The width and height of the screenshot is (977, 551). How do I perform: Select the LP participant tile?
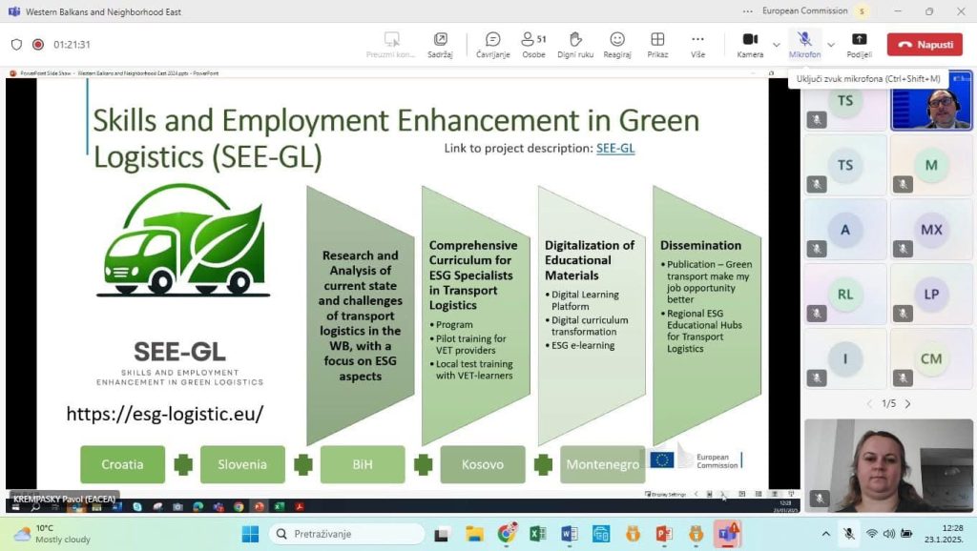pyautogui.click(x=931, y=295)
